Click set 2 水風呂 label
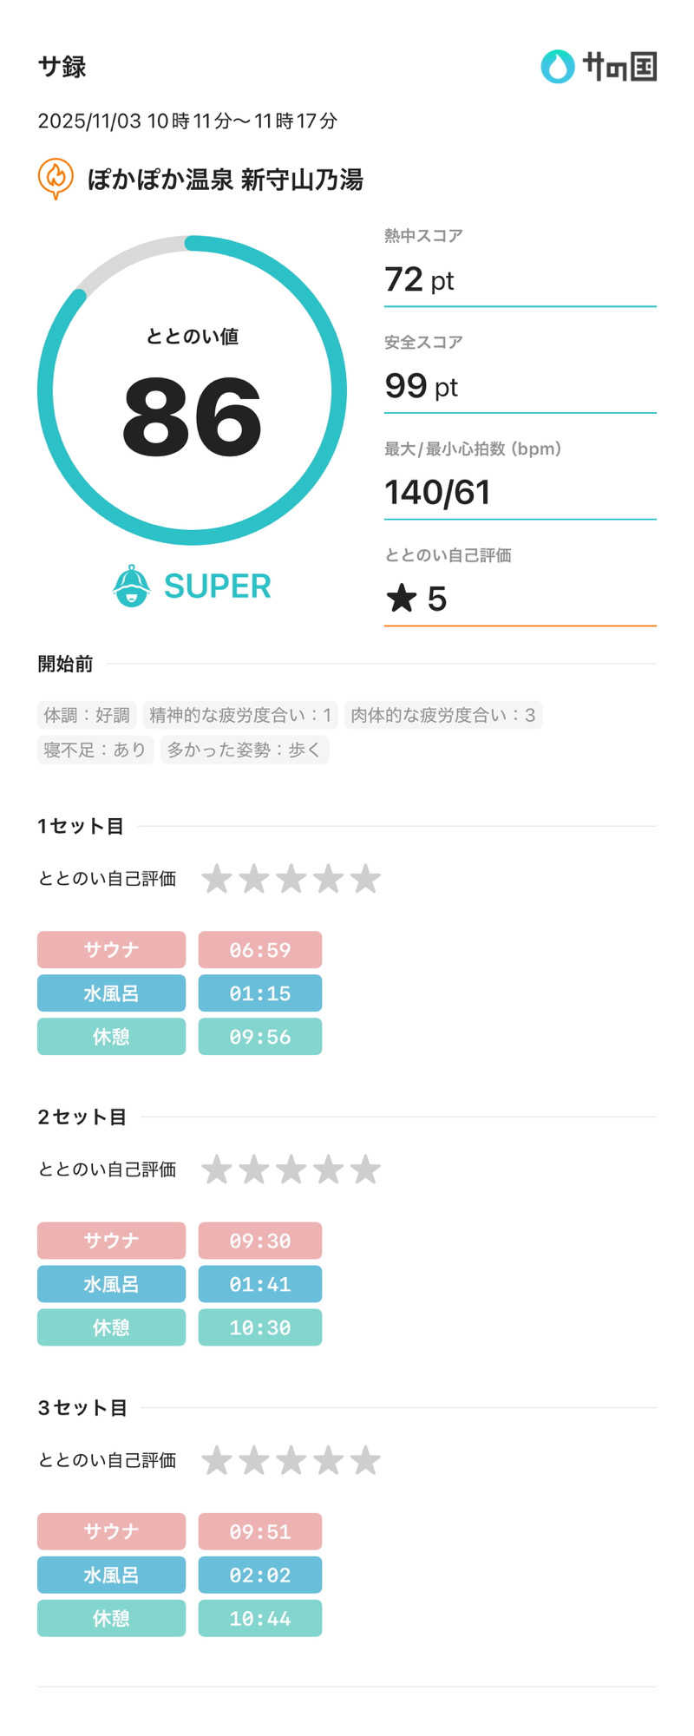The height and width of the screenshot is (1736, 694). coord(111,1284)
